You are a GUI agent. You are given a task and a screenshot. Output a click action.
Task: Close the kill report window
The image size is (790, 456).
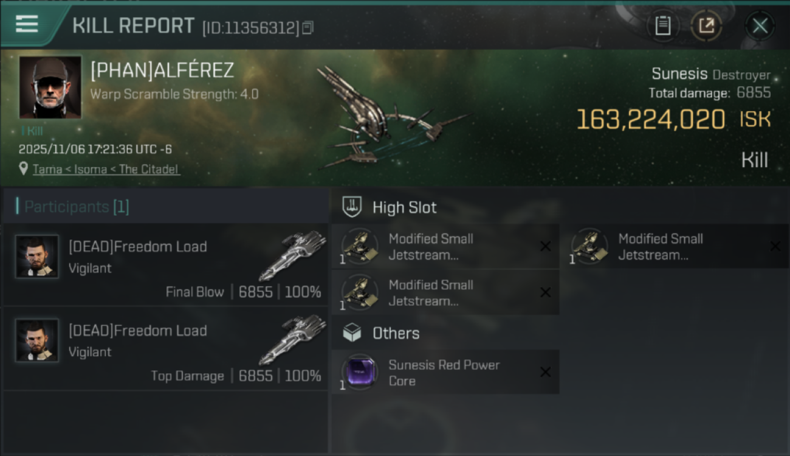[760, 26]
